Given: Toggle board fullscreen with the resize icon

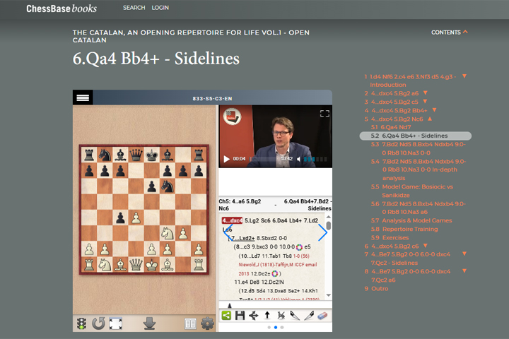Looking at the screenshot, I should click(x=115, y=323).
